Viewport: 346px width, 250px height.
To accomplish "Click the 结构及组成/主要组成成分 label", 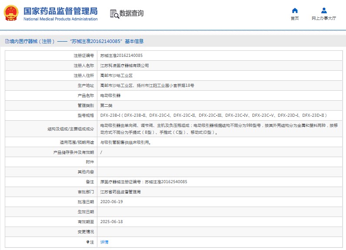I will tap(70, 129).
